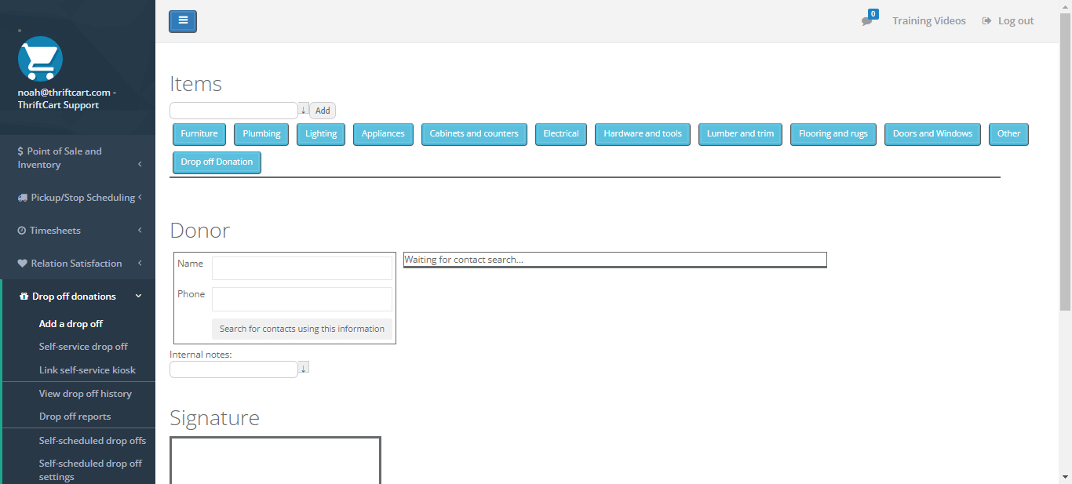Screen dimensions: 1072x484
Task: Open the item search dropdown arrow
Action: tap(303, 110)
